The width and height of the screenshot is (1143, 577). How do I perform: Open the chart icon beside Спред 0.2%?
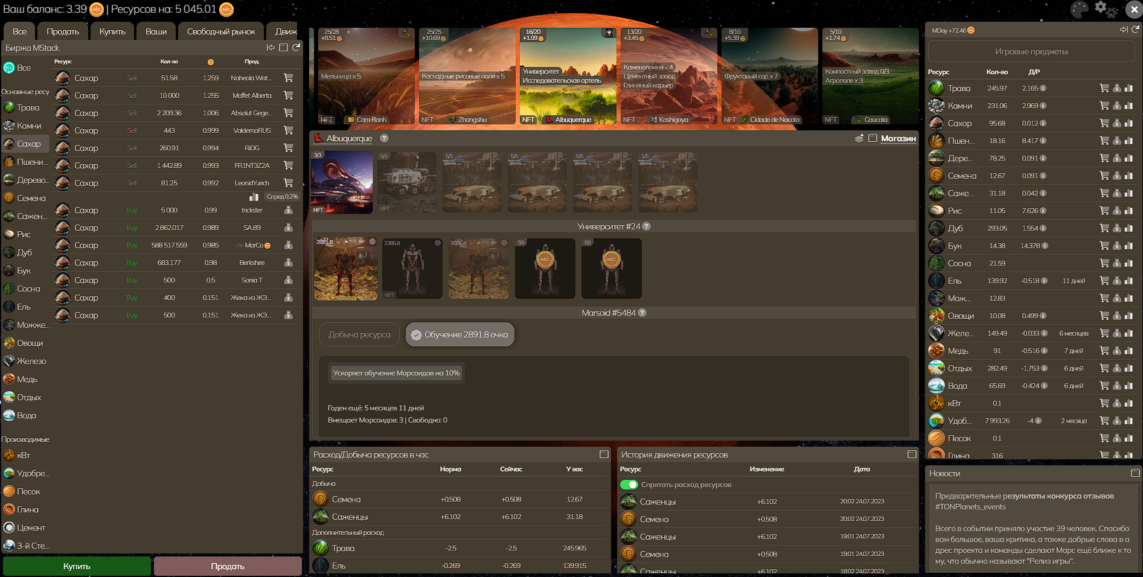point(254,197)
